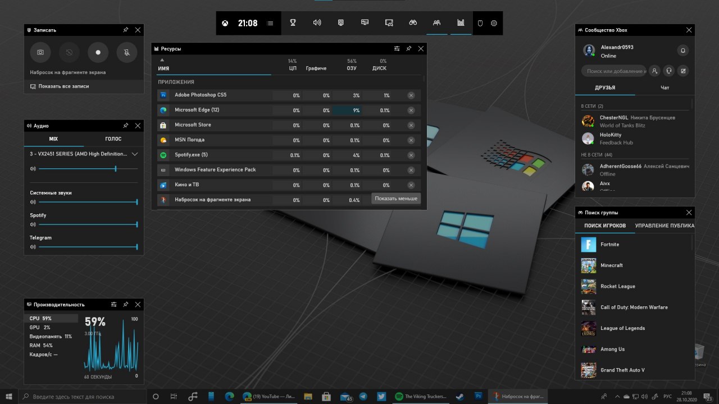Image resolution: width=719 pixels, height=404 pixels.
Task: Switch to УПРАВЛЕНИЕ ПУБЛИКА tab
Action: 665,226
